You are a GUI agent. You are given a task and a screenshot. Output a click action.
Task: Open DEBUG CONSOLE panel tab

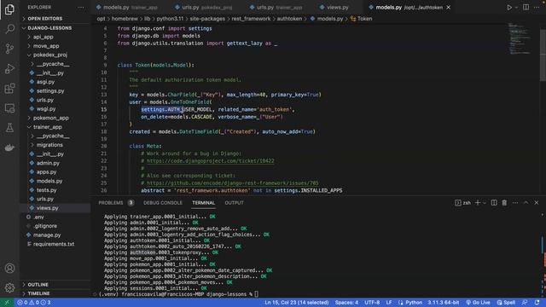point(163,203)
